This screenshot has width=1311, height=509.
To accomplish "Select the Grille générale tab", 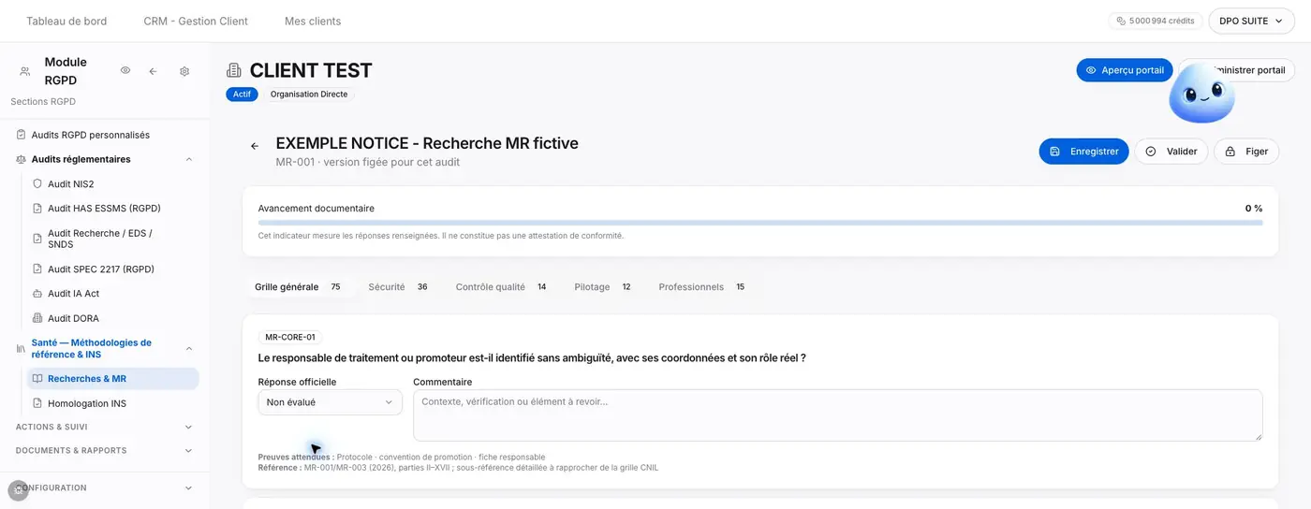I will click(x=298, y=287).
